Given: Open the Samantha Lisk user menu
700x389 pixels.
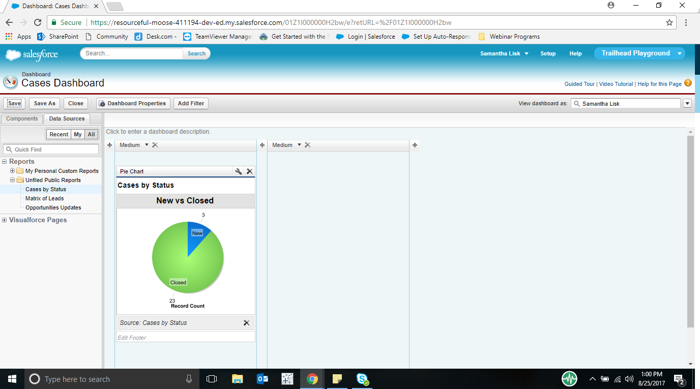Looking at the screenshot, I should (504, 53).
